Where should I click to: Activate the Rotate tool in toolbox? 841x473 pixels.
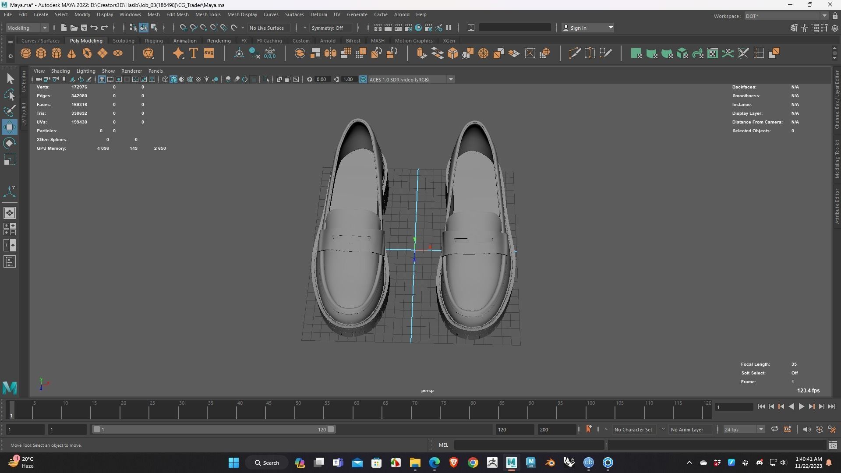pyautogui.click(x=10, y=143)
